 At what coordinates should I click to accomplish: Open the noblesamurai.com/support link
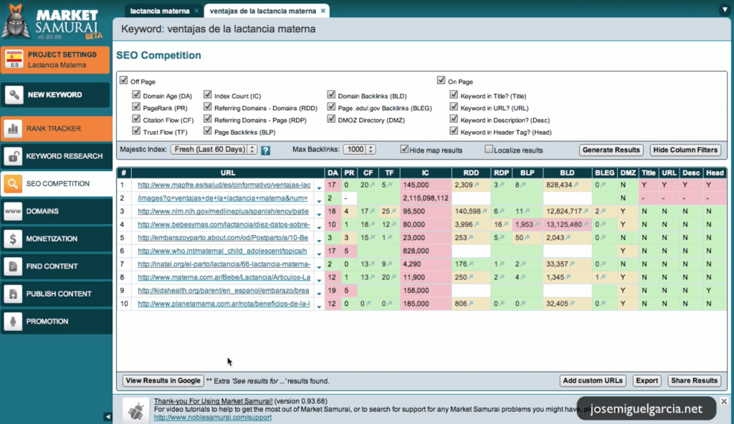click(x=212, y=417)
